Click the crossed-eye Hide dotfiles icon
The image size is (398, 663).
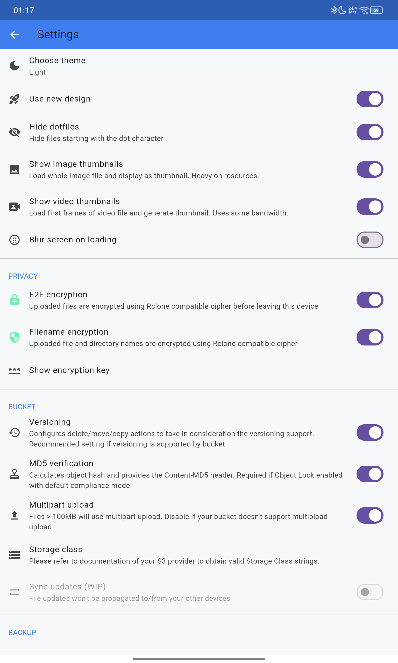(x=15, y=132)
